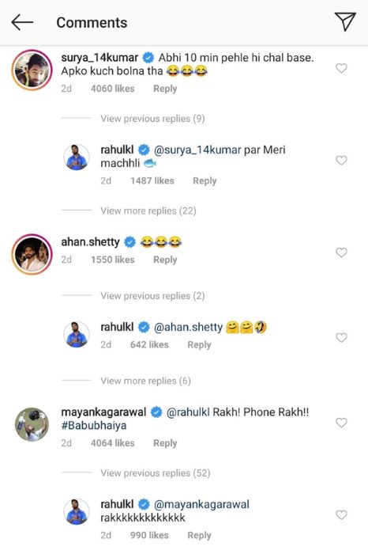
Task: Like rahulkl's 'rakkkkk' reply heart
Action: pyautogui.click(x=341, y=514)
